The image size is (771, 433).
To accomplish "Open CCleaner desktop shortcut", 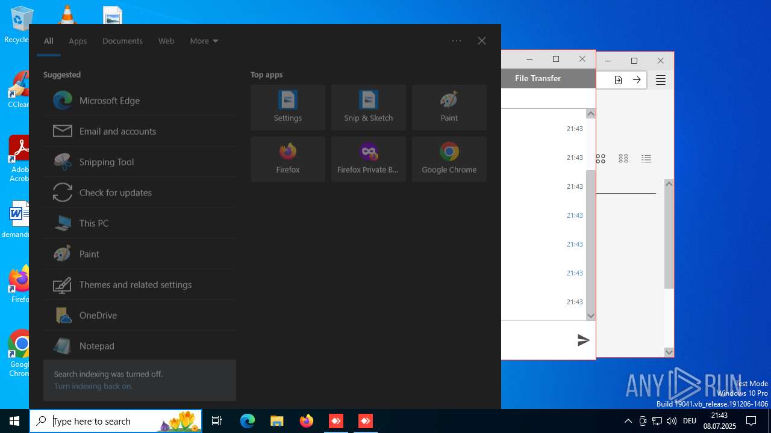I will [x=18, y=90].
